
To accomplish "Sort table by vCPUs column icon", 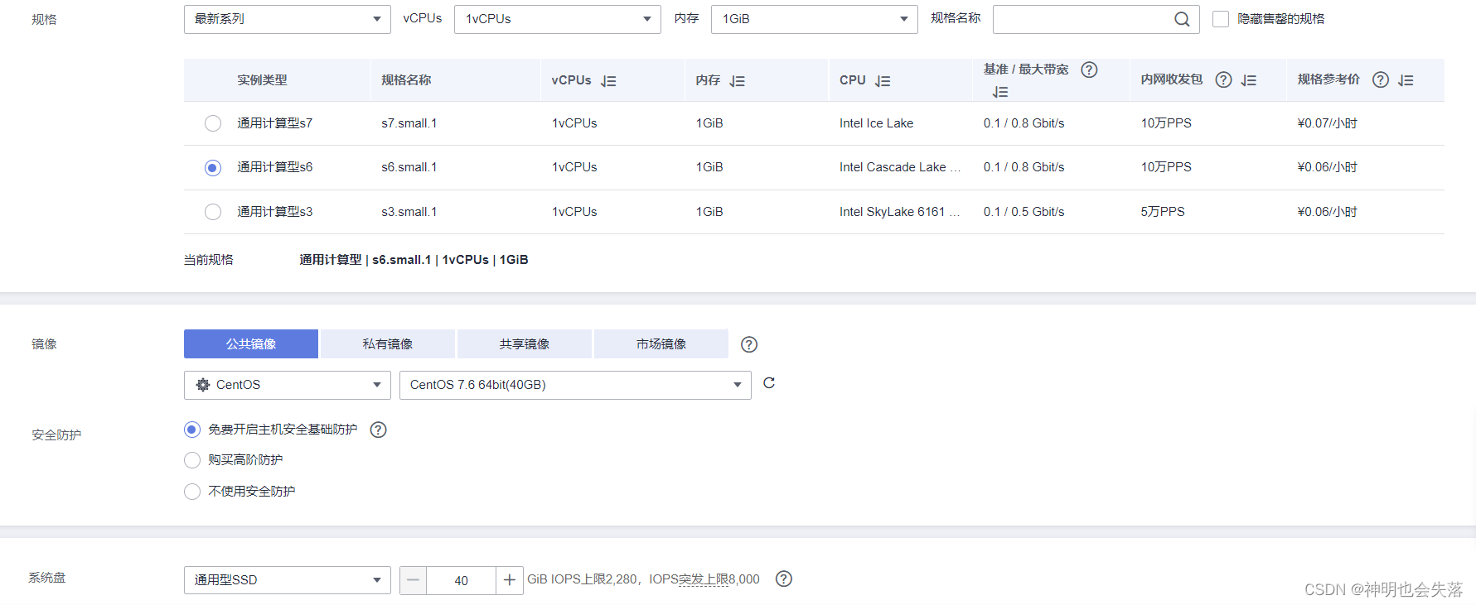I will [608, 81].
